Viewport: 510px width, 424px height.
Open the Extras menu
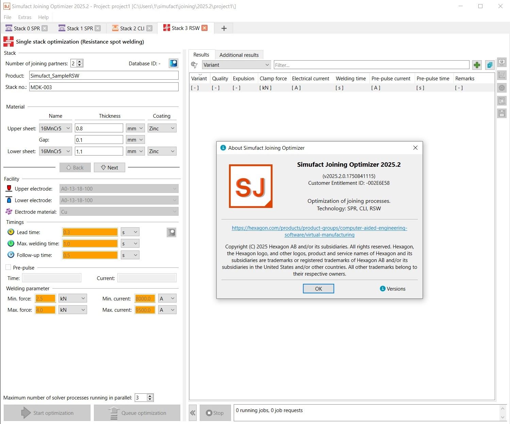coord(24,17)
